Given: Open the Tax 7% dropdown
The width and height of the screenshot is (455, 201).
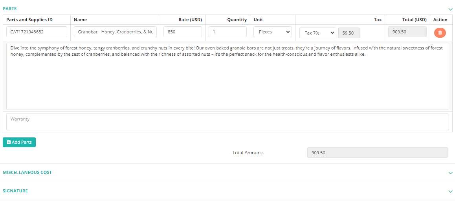Looking at the screenshot, I should pos(318,33).
